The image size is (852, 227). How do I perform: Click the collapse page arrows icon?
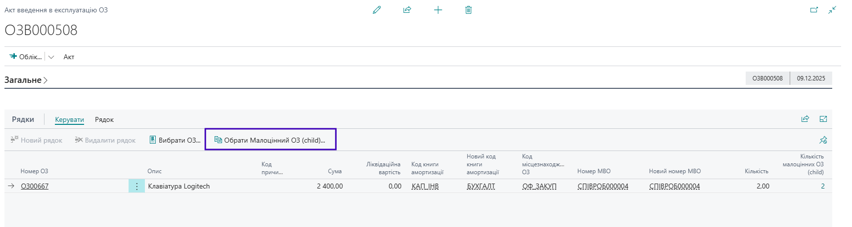832,10
